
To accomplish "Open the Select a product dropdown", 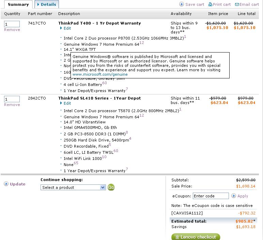I will pyautogui.click(x=73, y=187).
